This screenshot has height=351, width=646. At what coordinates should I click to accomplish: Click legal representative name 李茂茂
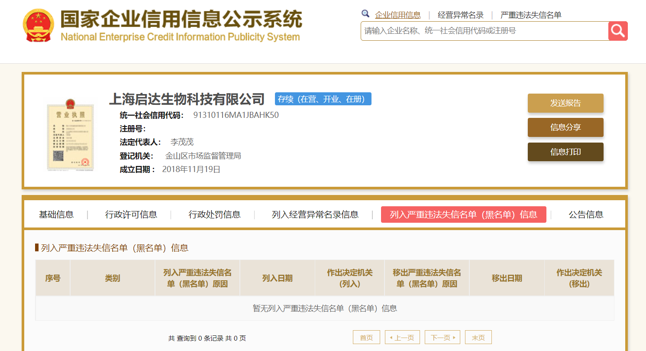pos(182,142)
